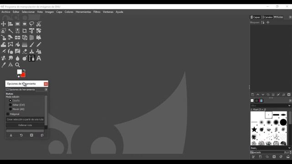Select the Rectangle Select tool
Image resolution: width=292 pixels, height=164 pixels.
tap(17, 24)
